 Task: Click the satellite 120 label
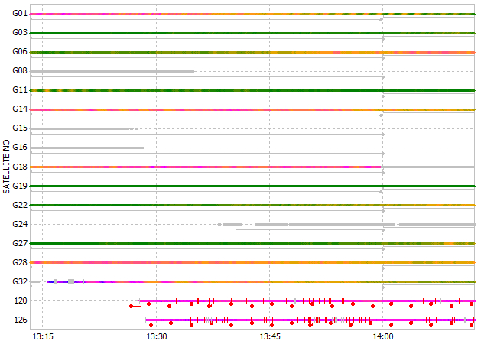click(21, 300)
